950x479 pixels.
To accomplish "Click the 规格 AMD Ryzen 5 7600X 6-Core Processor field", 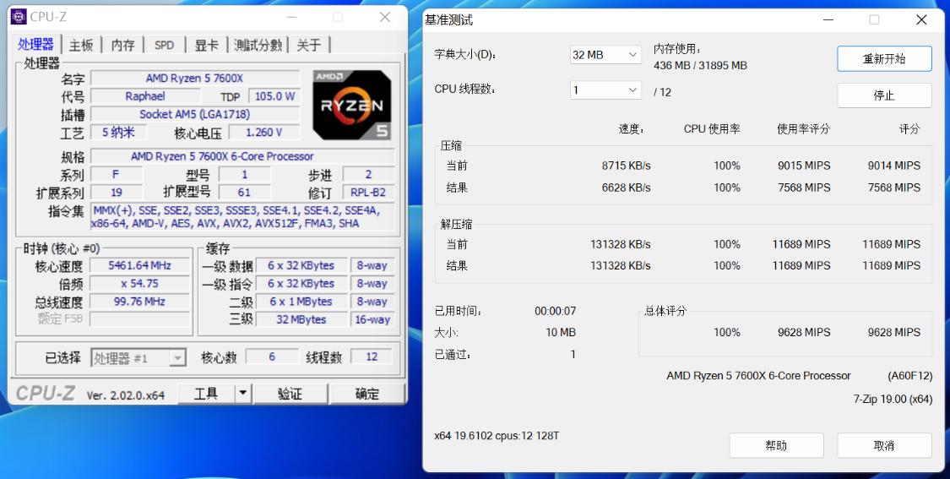I will [242, 156].
